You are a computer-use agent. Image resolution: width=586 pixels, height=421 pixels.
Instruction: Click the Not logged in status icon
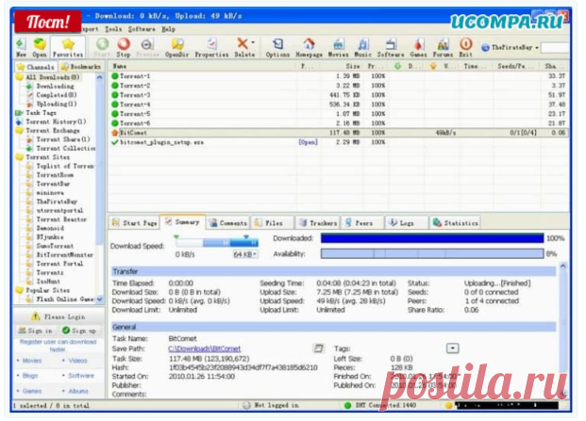(x=246, y=405)
